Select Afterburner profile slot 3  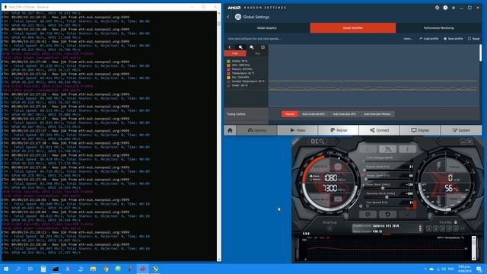442,228
